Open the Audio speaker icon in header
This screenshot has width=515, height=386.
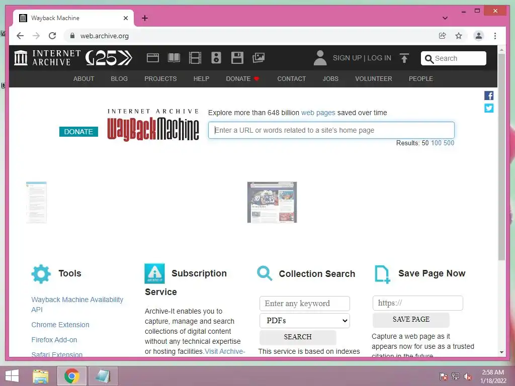click(216, 58)
